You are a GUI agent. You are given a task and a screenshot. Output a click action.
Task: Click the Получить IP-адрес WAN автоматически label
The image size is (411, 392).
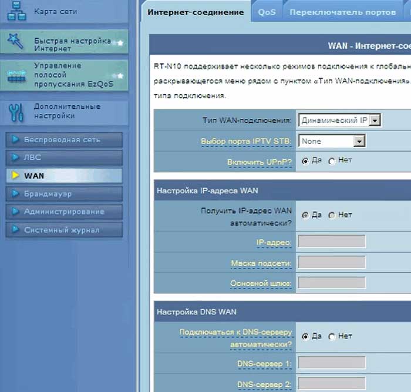point(246,217)
